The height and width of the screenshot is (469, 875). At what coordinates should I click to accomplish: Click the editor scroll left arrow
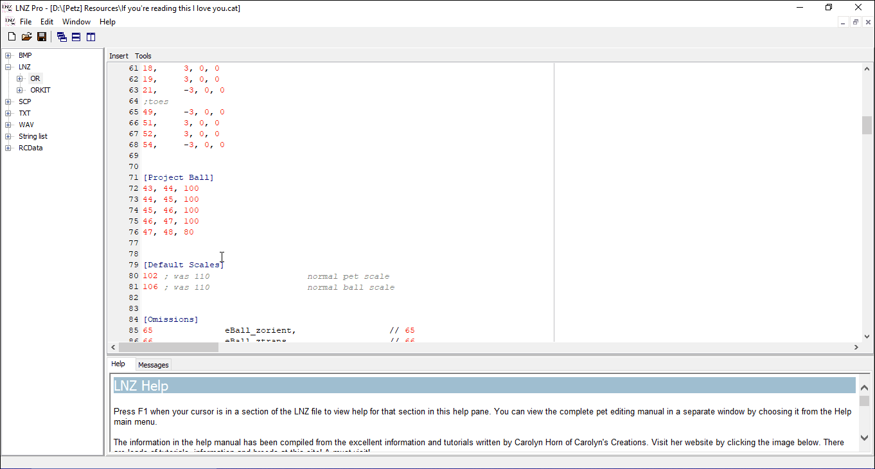[x=114, y=347]
